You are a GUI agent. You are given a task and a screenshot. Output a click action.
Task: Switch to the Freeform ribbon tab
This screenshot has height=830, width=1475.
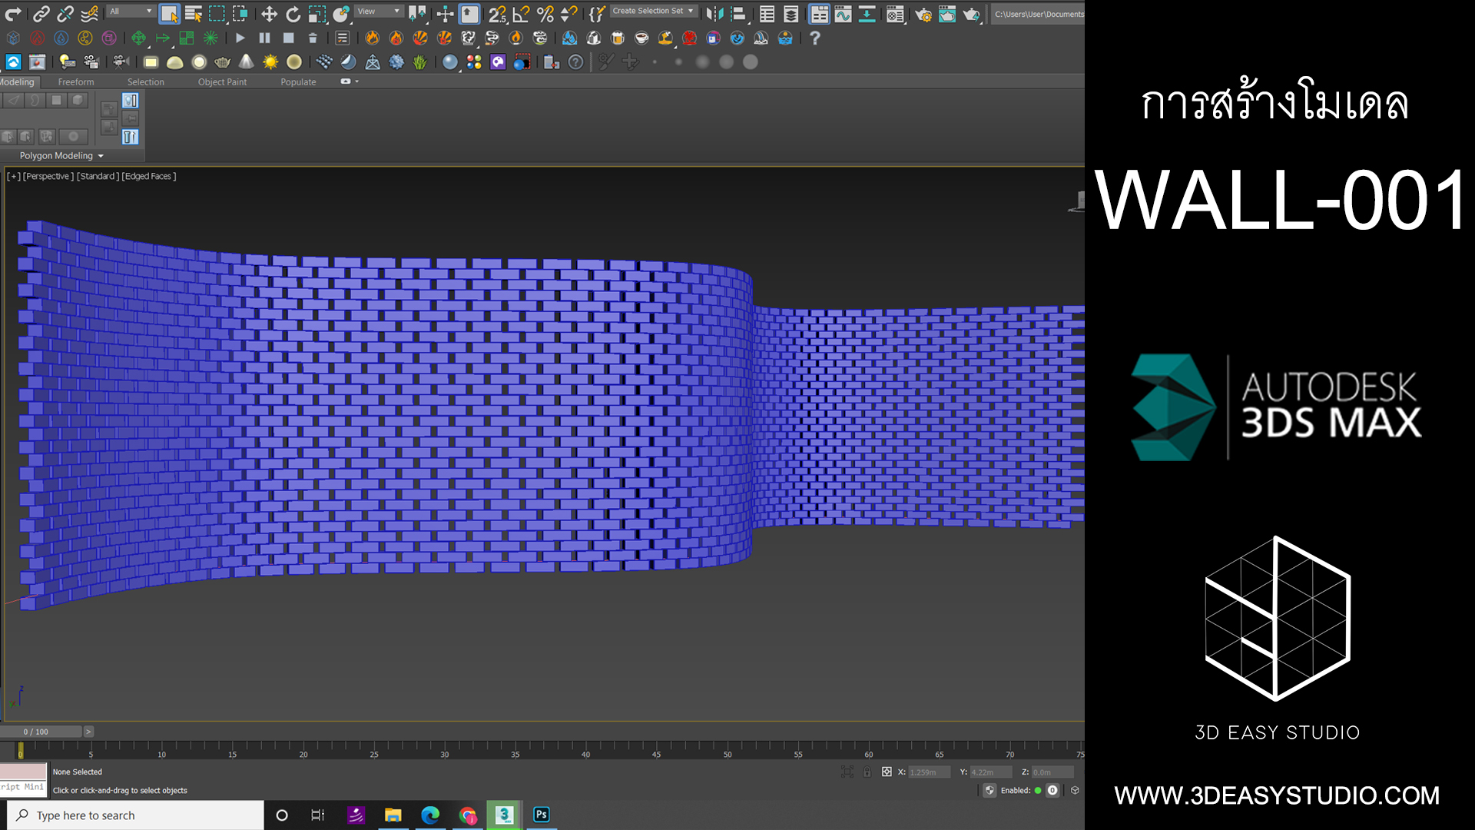tap(76, 81)
